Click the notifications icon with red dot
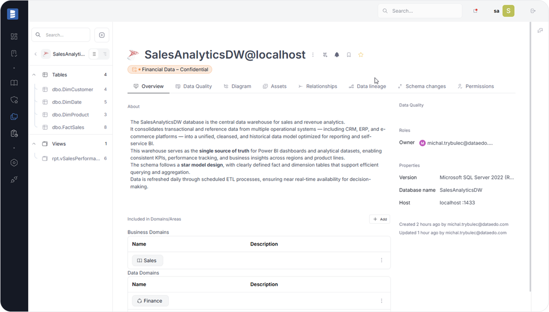Screen dimensions: 549x312 [x=475, y=11]
